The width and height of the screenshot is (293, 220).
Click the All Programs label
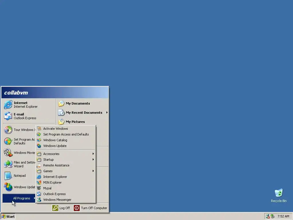(x=22, y=198)
